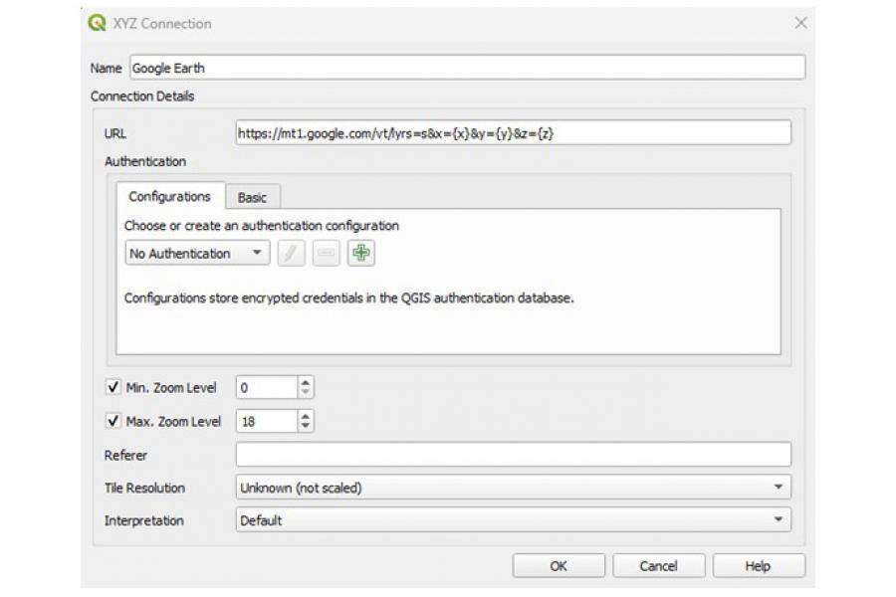Click the remove authentication configuration icon
This screenshot has width=896, height=597.
point(326,254)
